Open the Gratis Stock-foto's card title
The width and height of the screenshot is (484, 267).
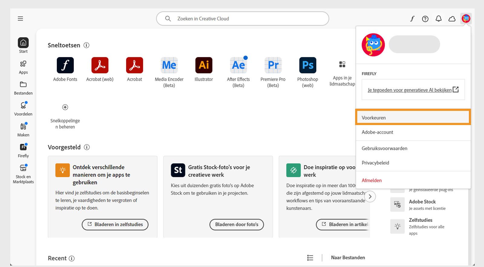click(x=219, y=171)
